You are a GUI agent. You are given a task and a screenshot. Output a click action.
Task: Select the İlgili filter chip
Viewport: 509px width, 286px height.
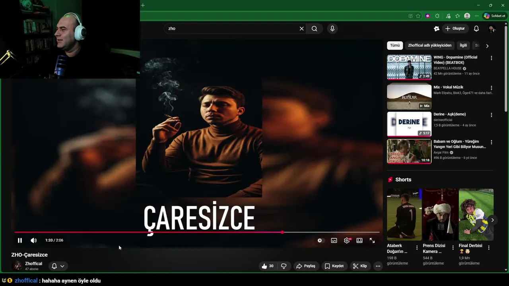(x=463, y=45)
